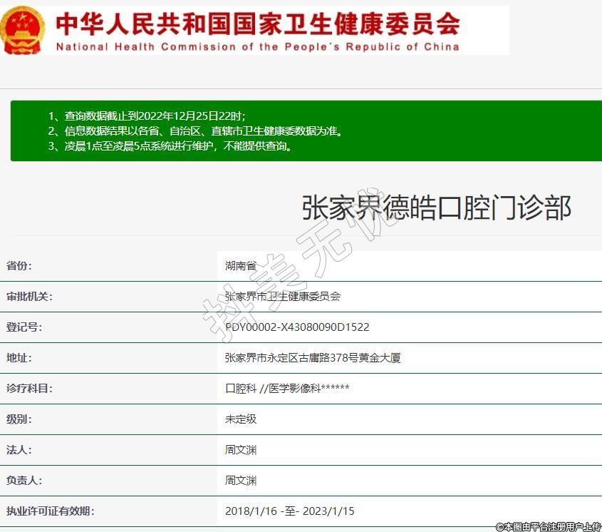
Task: Select the 审批机关 row label
Action: tap(29, 297)
